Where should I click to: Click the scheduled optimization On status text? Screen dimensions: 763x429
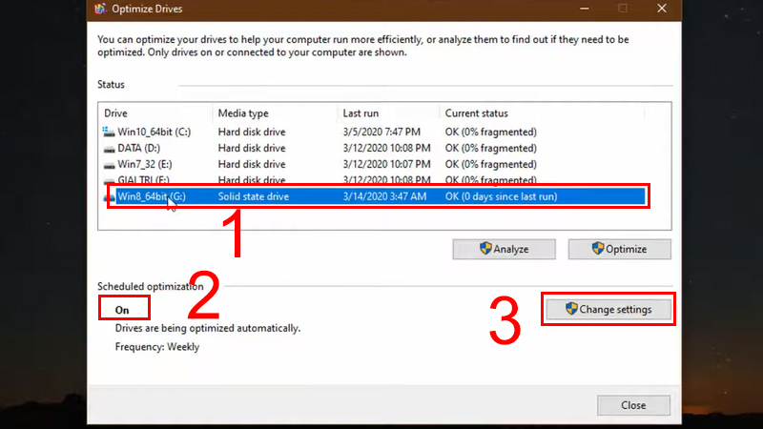pos(122,310)
